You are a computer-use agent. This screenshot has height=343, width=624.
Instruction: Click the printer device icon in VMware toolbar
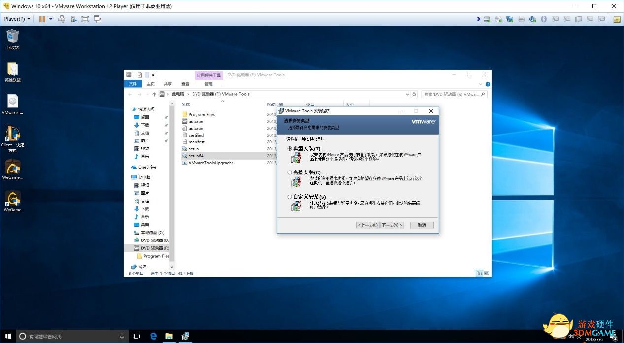(x=521, y=19)
